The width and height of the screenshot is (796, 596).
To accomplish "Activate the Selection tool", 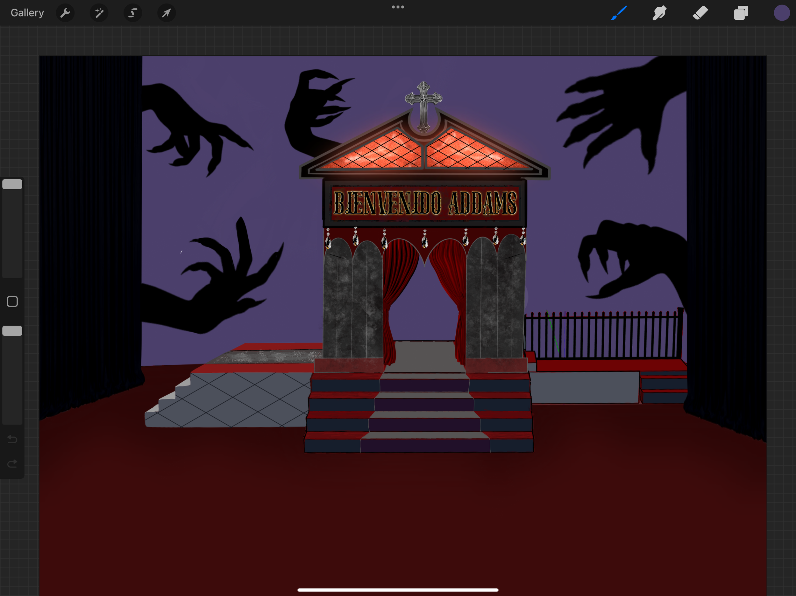I will pos(133,13).
